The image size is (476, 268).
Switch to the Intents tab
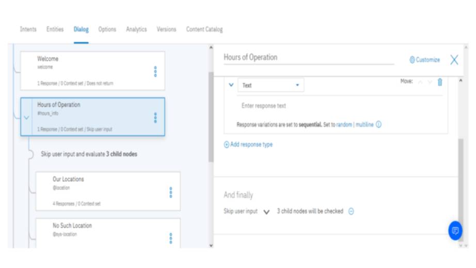click(x=28, y=29)
